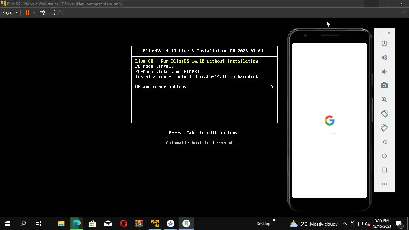Image resolution: width=409 pixels, height=230 pixels.
Task: Raise emulator volume with volume up icon
Action: (x=384, y=57)
